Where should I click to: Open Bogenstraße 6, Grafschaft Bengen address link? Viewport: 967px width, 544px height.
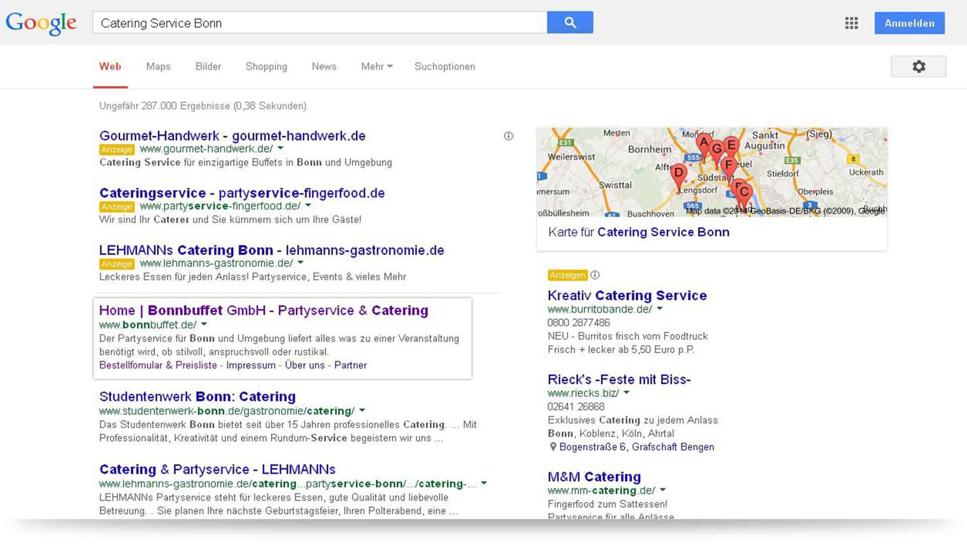point(637,447)
